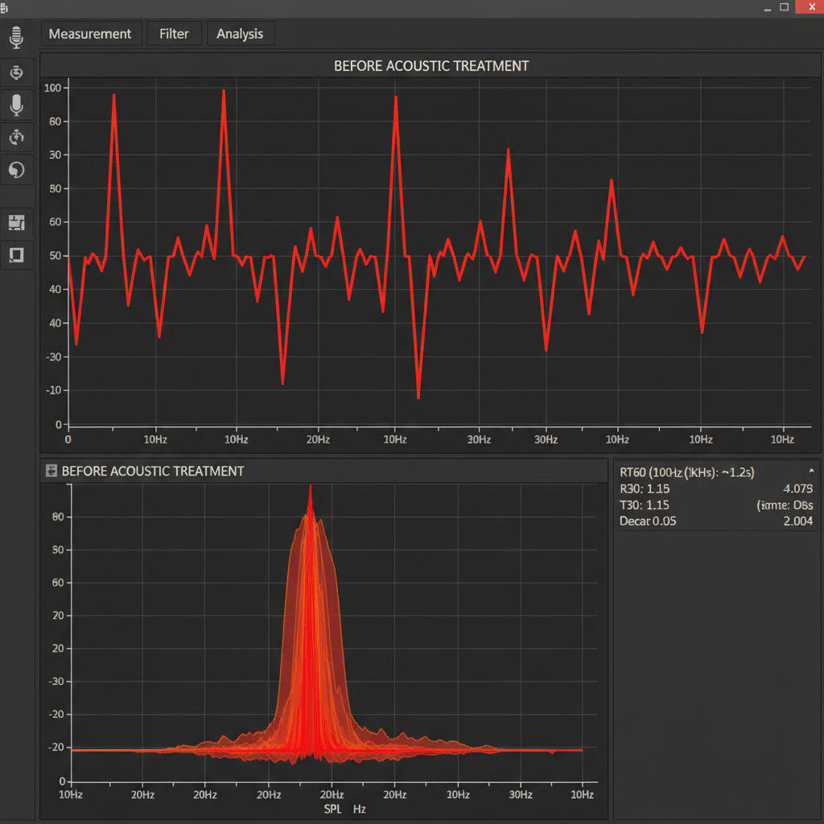824x824 pixels.
Task: Click the RT60 reading line
Action: (686, 472)
